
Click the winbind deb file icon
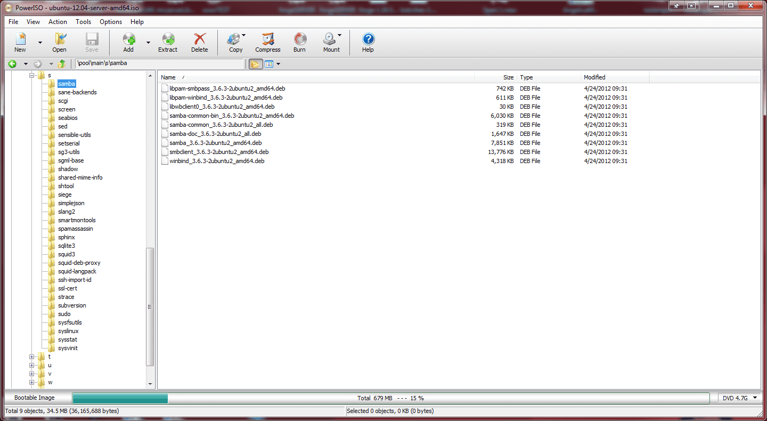coord(165,161)
